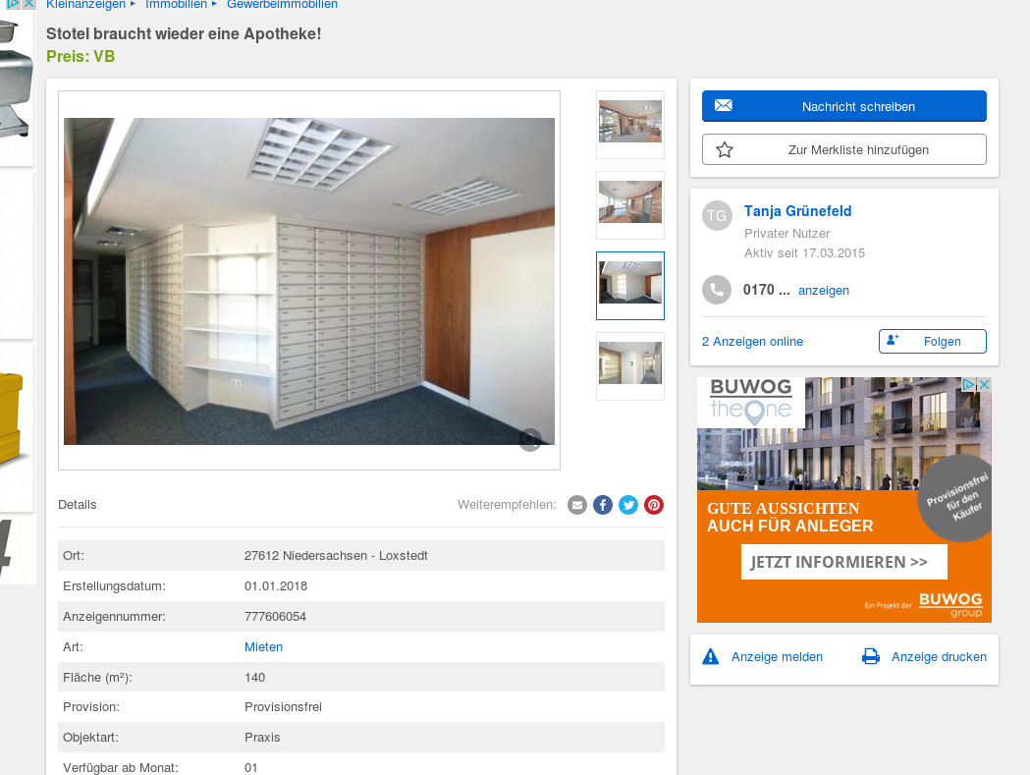Open Tanja Grünefeld's profile link
This screenshot has width=1030, height=775.
(x=797, y=211)
